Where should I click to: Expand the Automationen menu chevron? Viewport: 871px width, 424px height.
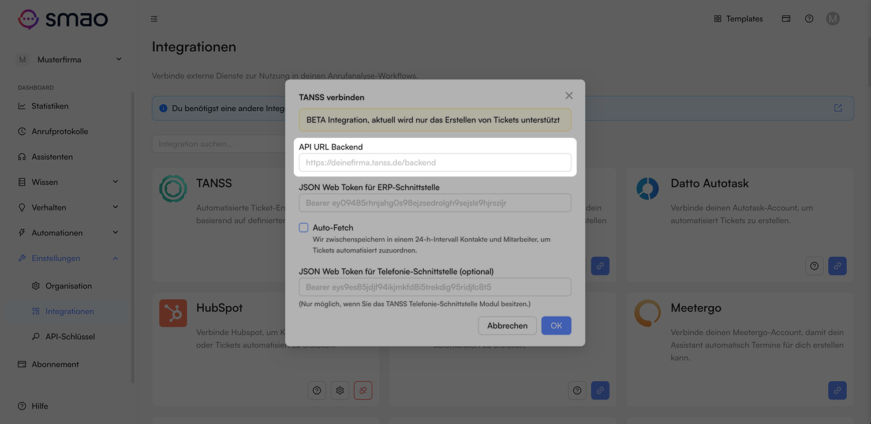(x=115, y=232)
